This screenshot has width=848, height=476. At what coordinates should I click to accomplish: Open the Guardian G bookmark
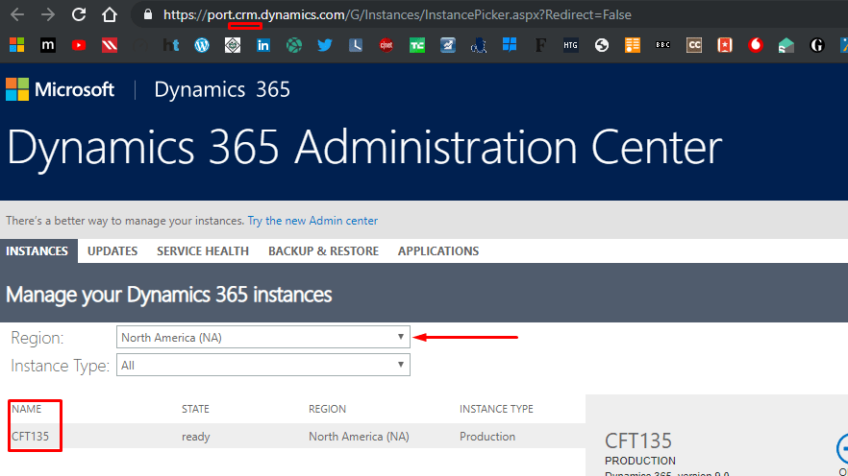coord(817,45)
